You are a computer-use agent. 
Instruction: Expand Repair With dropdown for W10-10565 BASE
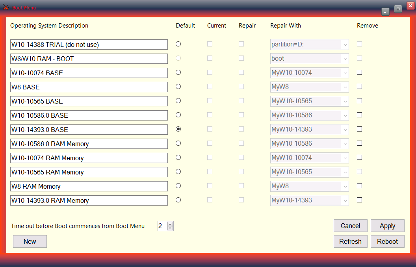[309, 101]
